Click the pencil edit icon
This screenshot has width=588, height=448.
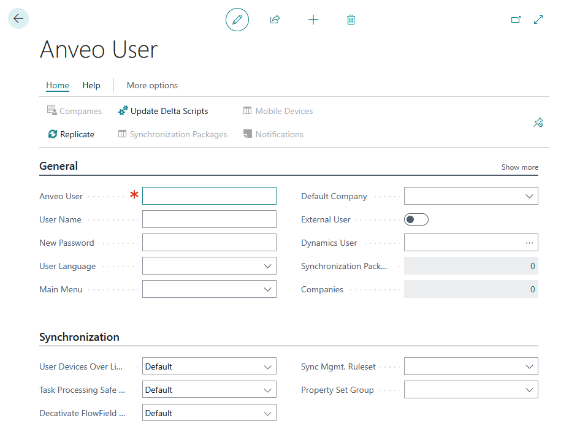click(237, 20)
